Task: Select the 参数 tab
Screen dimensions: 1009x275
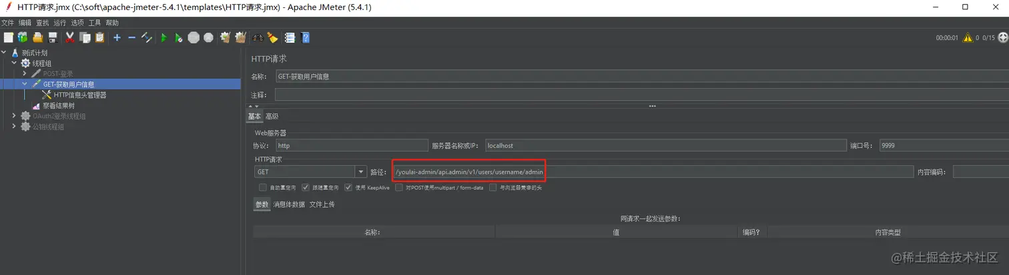Action: [x=262, y=204]
